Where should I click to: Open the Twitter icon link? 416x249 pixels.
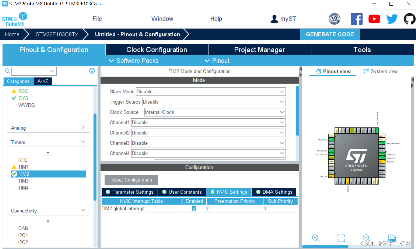coord(392,19)
